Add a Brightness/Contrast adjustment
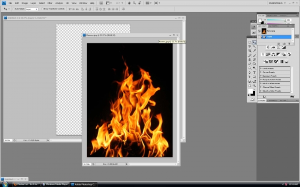 click(x=268, y=47)
